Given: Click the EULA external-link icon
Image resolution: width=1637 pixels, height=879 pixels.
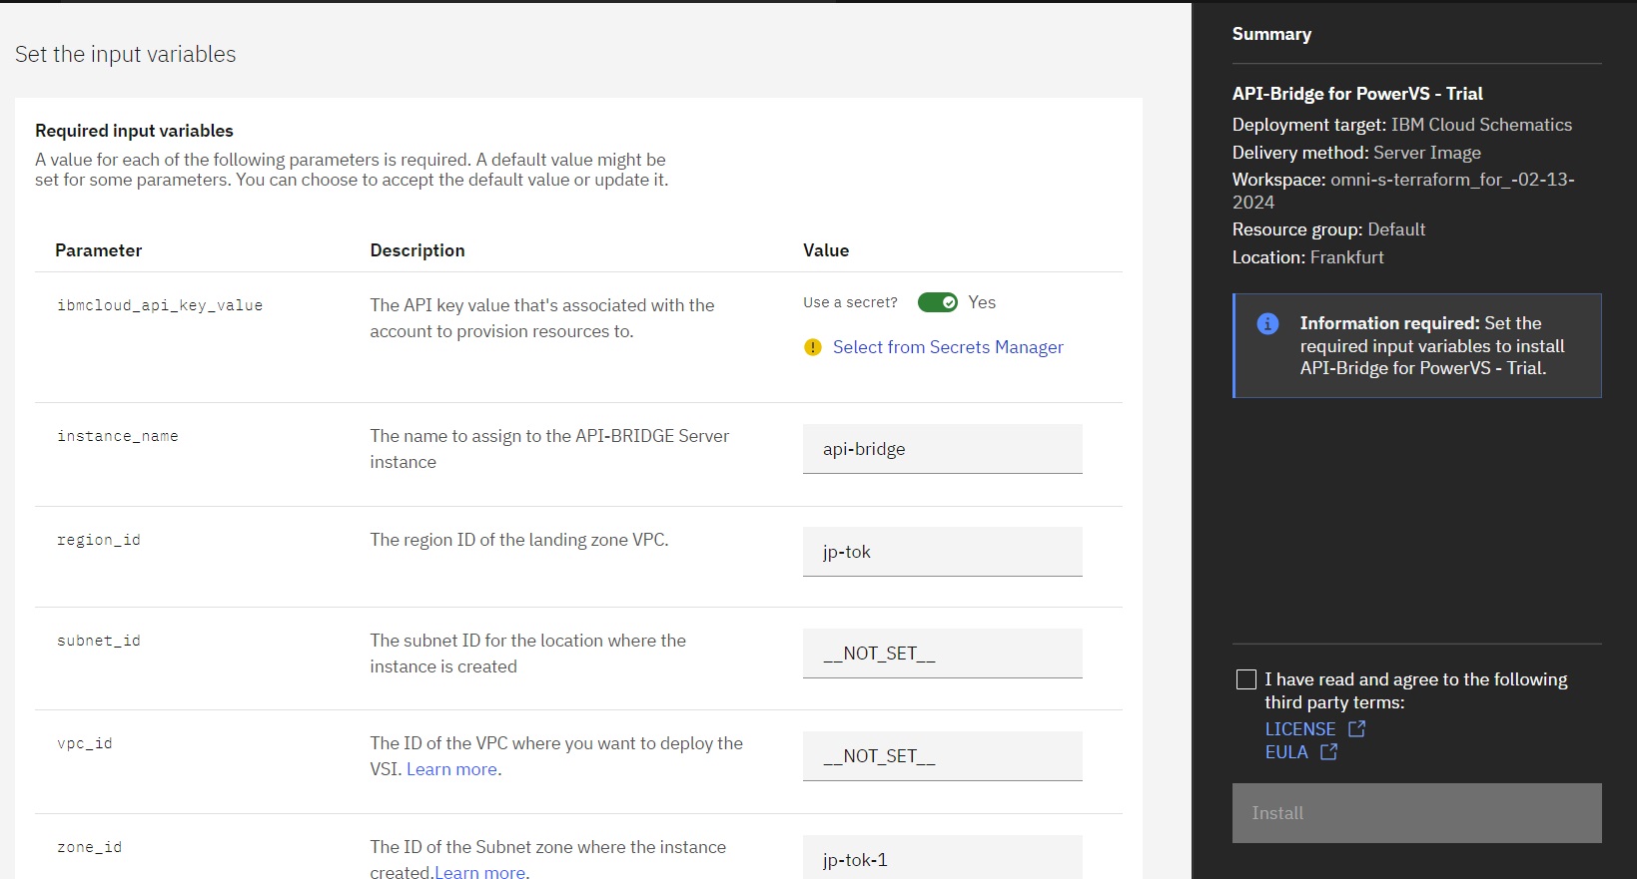Looking at the screenshot, I should pyautogui.click(x=1328, y=752).
